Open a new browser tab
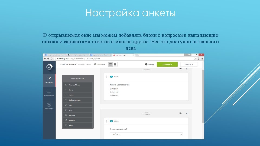Viewport: 260px width, 146px height. [137, 55]
